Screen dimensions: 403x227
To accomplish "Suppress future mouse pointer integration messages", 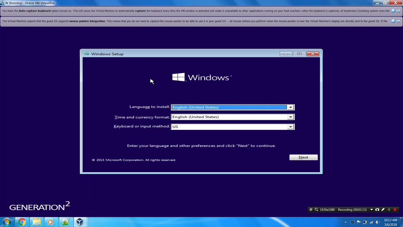I will click(398, 21).
